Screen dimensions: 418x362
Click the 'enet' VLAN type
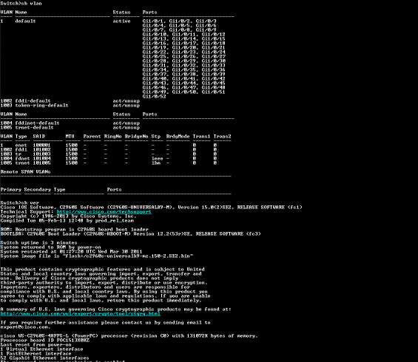pos(21,146)
